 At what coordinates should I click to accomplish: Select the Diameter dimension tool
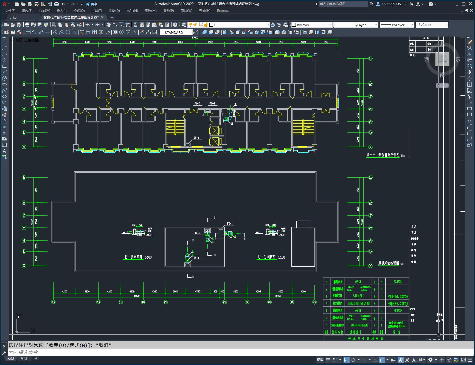68,32
